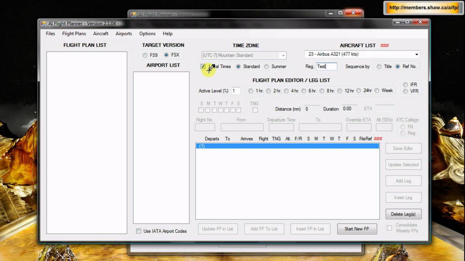Open the Flight Plans menu
The image size is (465, 261).
[x=74, y=34]
